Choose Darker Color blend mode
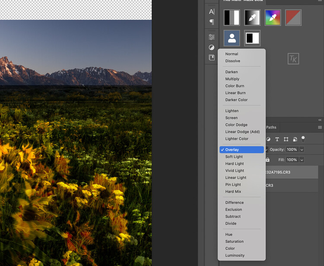This screenshot has height=266, width=324. [236, 100]
